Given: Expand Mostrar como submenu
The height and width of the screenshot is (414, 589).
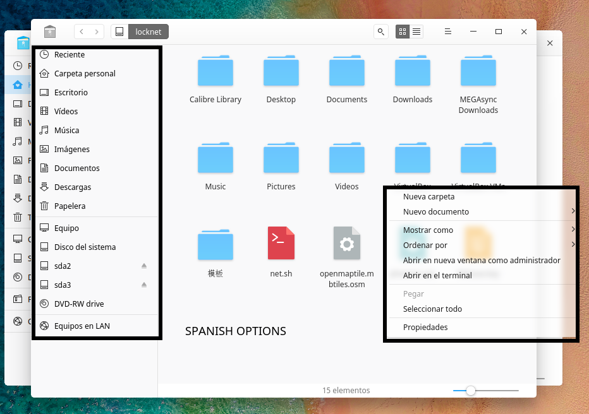Looking at the screenshot, I should click(482, 230).
